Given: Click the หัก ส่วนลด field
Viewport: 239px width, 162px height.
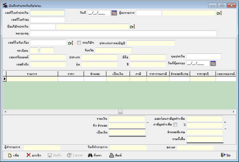Looking at the screenshot, I should [127, 126].
